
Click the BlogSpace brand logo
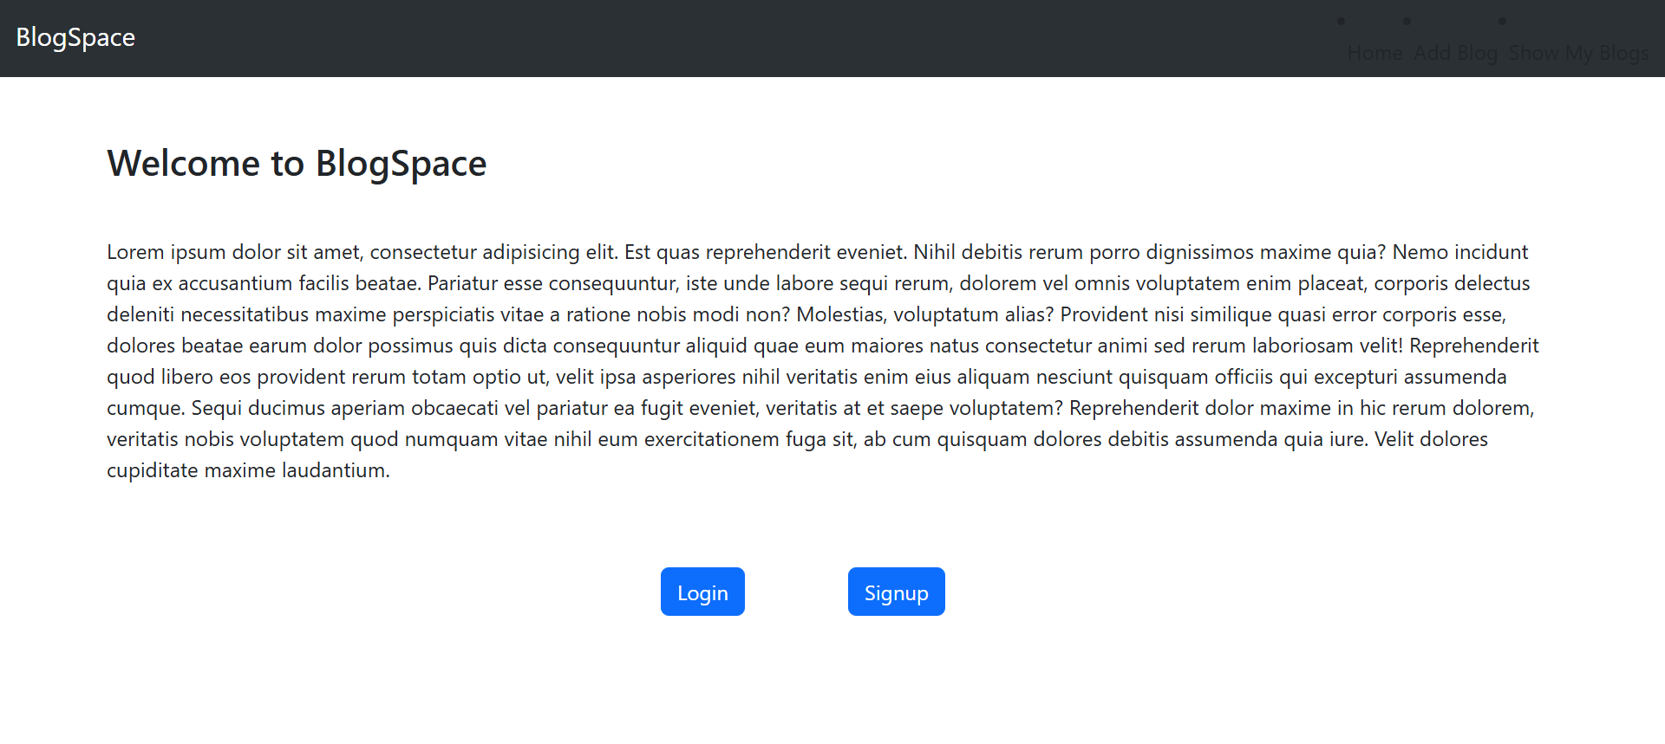(x=75, y=37)
